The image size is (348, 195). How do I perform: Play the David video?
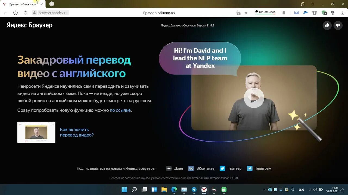click(254, 98)
